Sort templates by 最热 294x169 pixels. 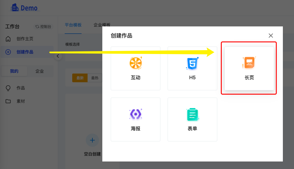coord(95,78)
